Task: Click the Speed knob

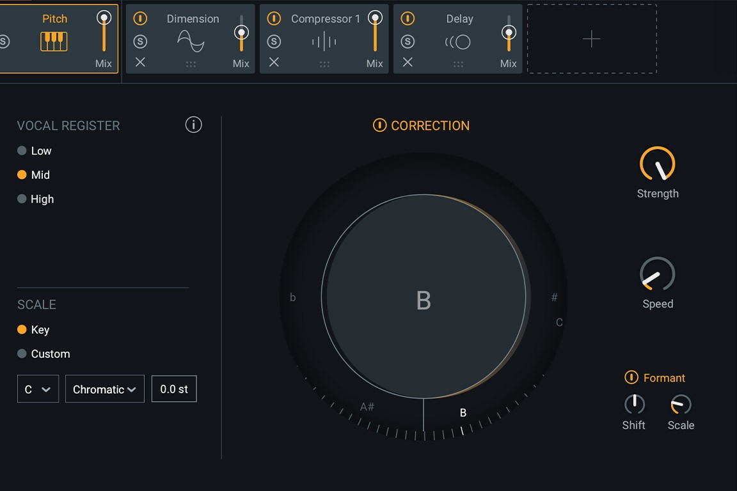Action: [x=658, y=276]
